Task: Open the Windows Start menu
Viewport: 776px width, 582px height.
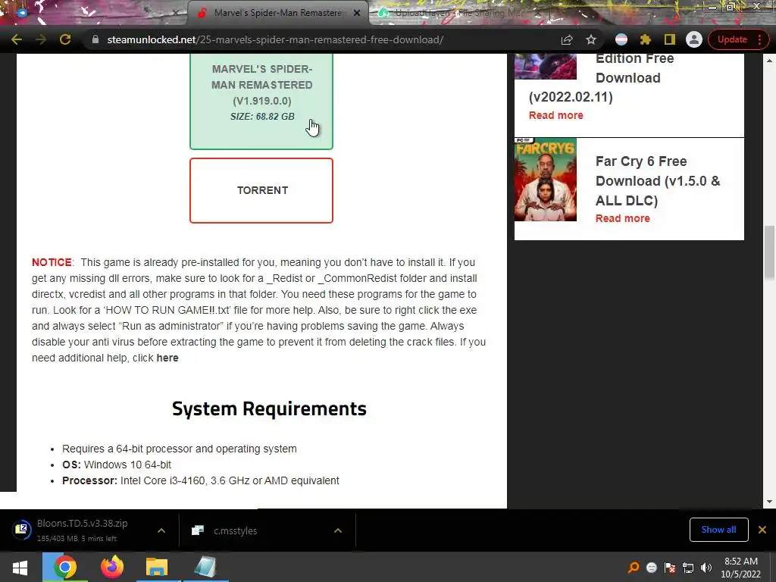Action: click(x=20, y=567)
